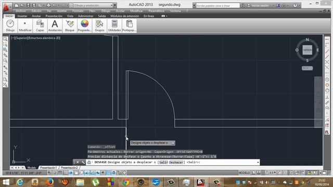Toggle Ortho Mode in the status bar

click(x=66, y=173)
